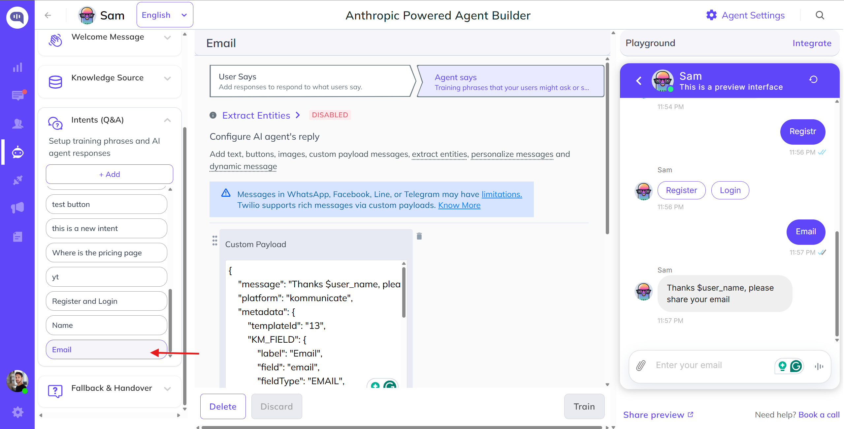
Task: Open the settings gear in left sidebar
Action: (18, 412)
